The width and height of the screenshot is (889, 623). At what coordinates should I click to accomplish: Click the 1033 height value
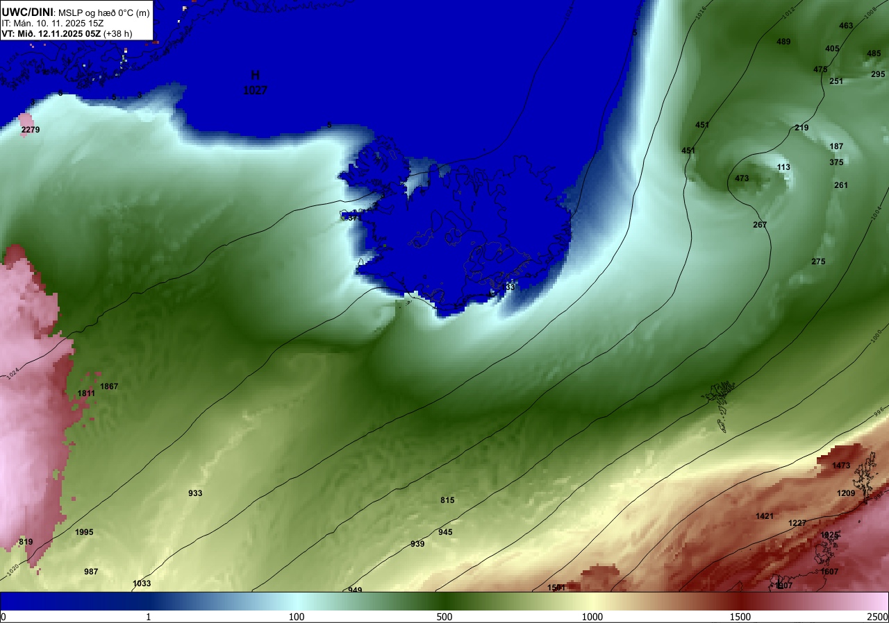pos(142,583)
